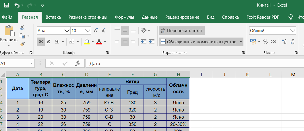Open Буфер обмена dialog launcher
The width and height of the screenshot is (304, 131).
pos(31,53)
